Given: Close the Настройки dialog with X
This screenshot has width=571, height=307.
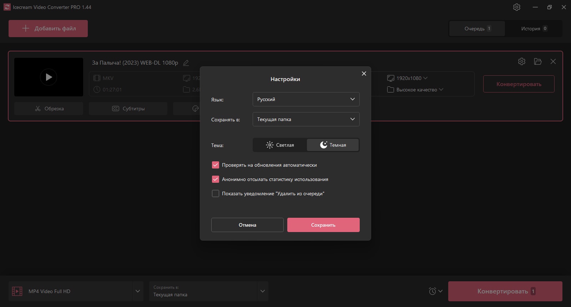Looking at the screenshot, I should coord(364,74).
